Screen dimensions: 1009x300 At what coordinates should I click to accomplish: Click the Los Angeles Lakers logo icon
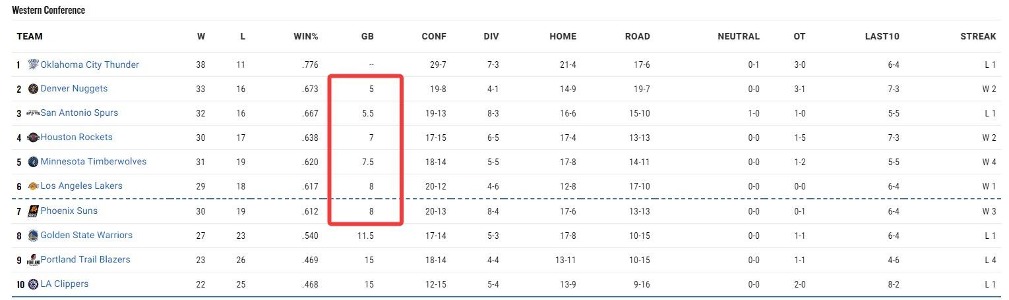[33, 186]
